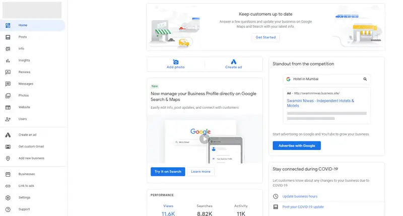
Task: Click Swamini Niwas Independent Hotels ad link
Action: point(320,103)
